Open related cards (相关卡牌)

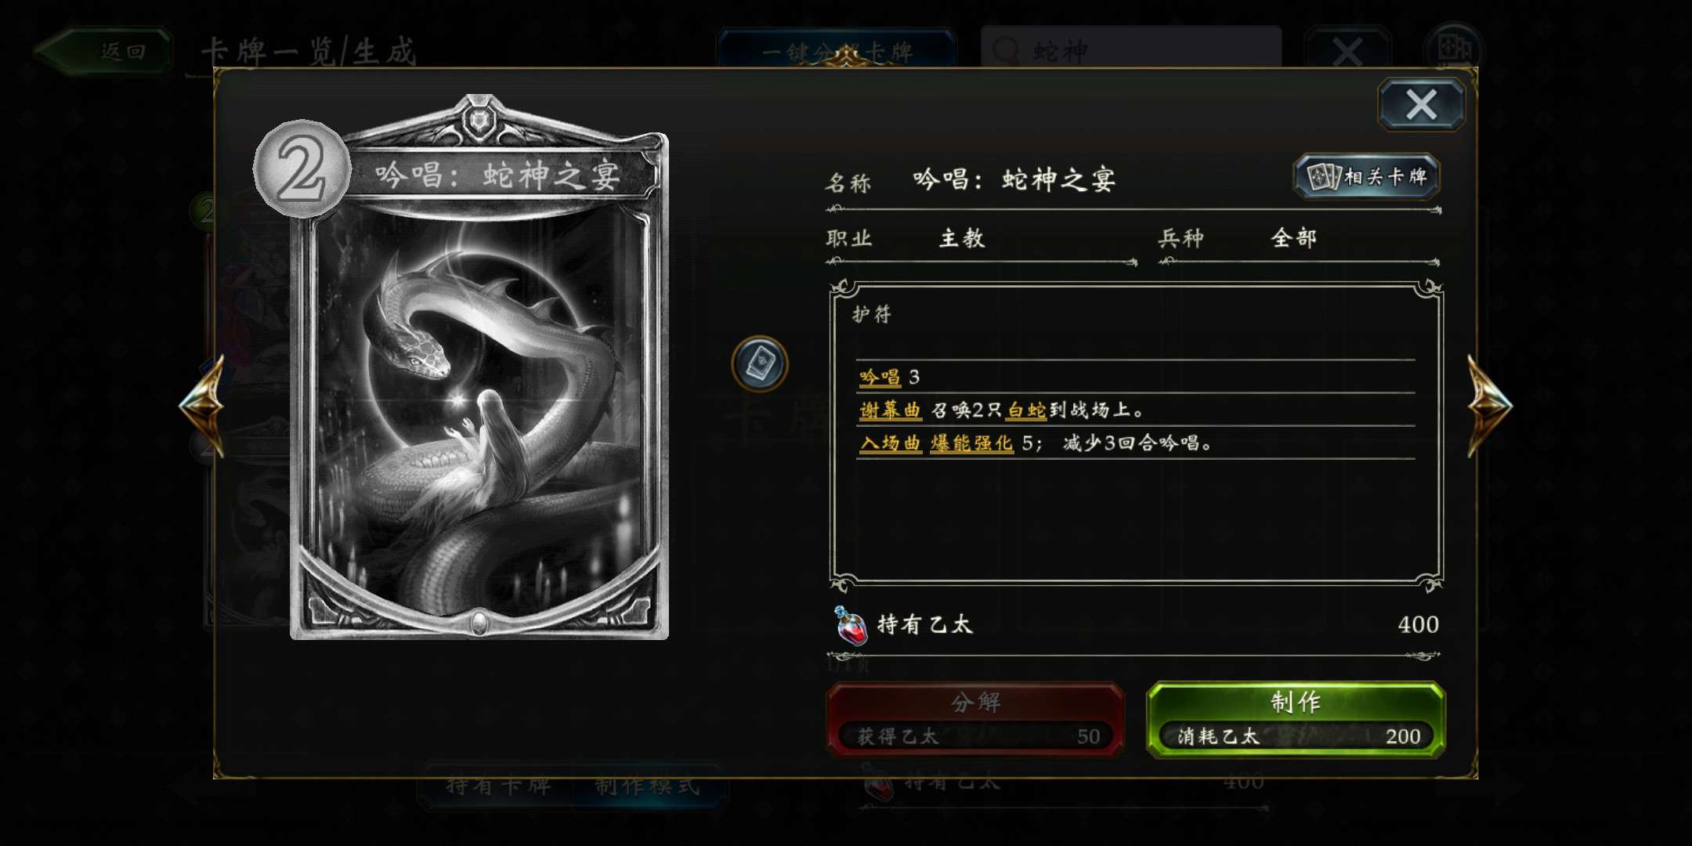point(1366,176)
